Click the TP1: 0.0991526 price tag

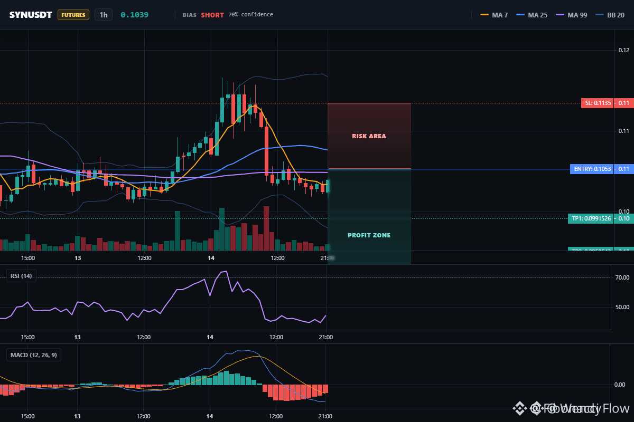tap(591, 218)
